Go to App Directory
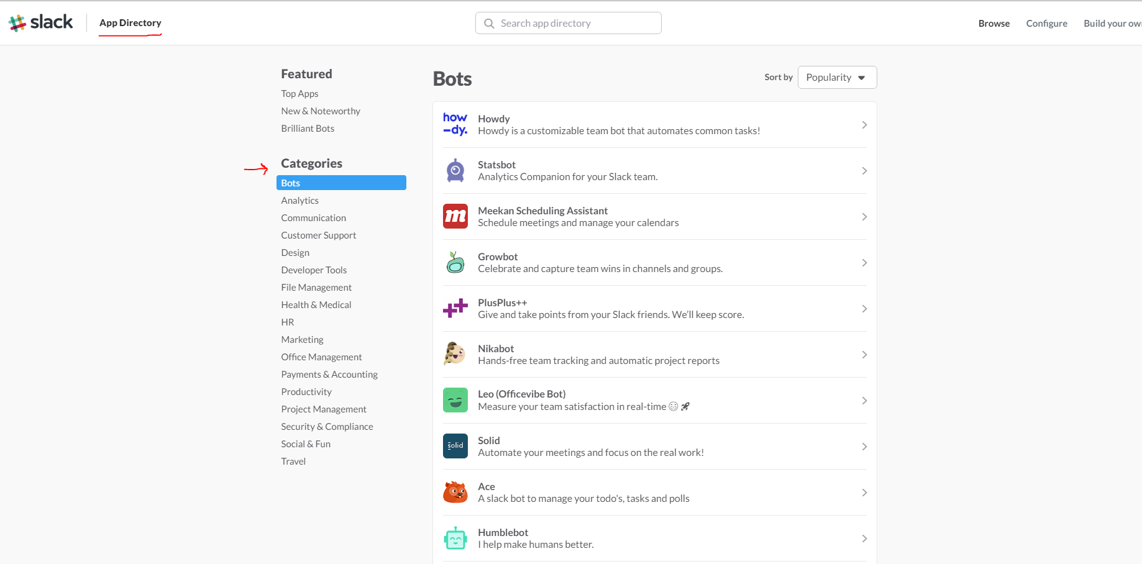This screenshot has height=564, width=1142. tap(130, 23)
